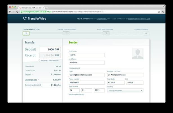Click the First Name field
The height and width of the screenshot is (113, 173).
[x=87, y=55]
